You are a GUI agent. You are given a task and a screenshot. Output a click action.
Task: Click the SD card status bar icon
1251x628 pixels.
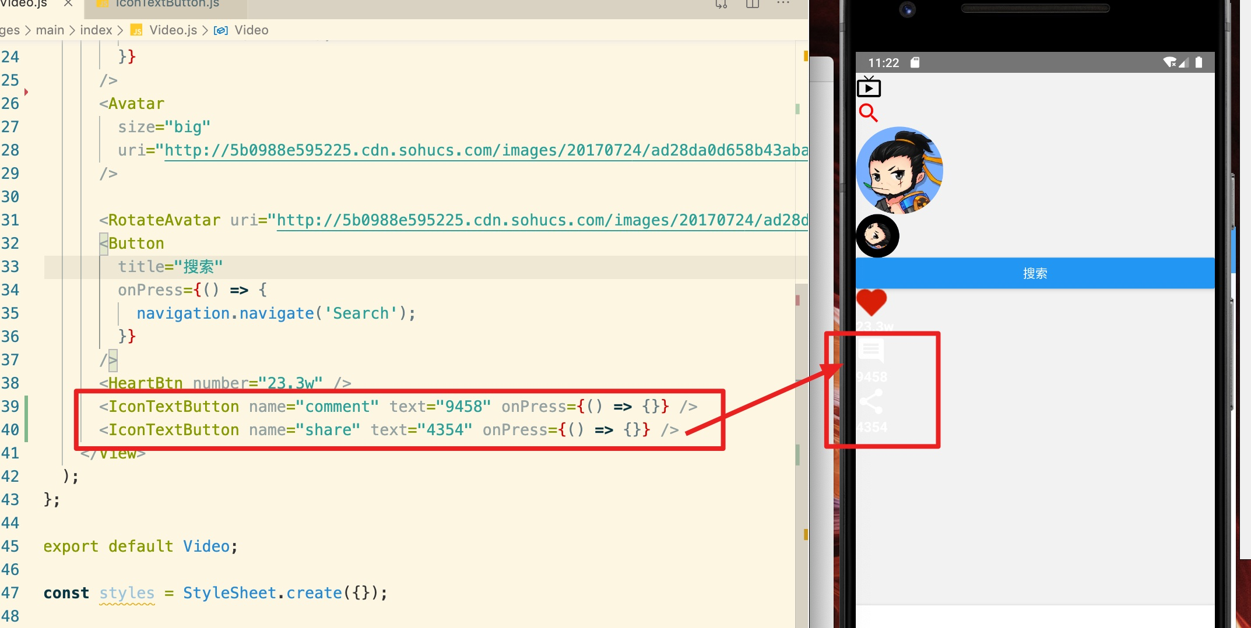(915, 62)
